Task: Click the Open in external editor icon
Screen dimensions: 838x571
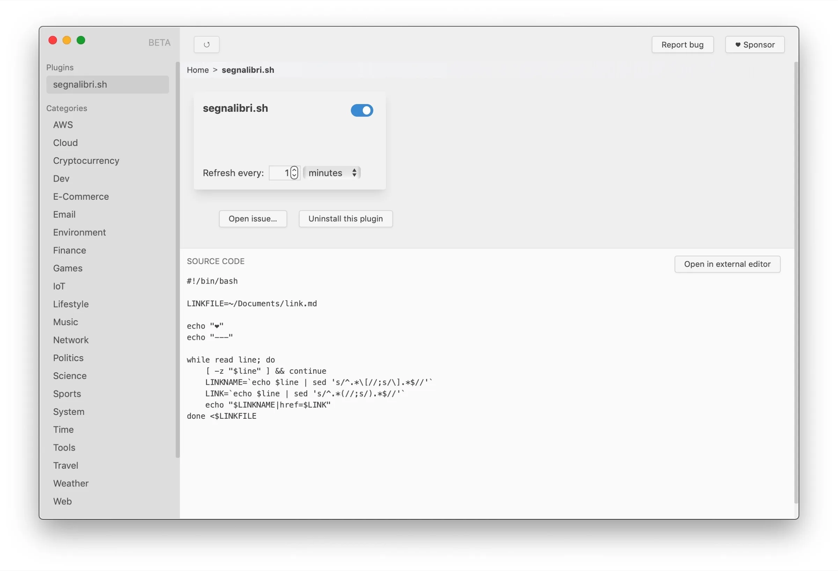Action: pos(727,264)
